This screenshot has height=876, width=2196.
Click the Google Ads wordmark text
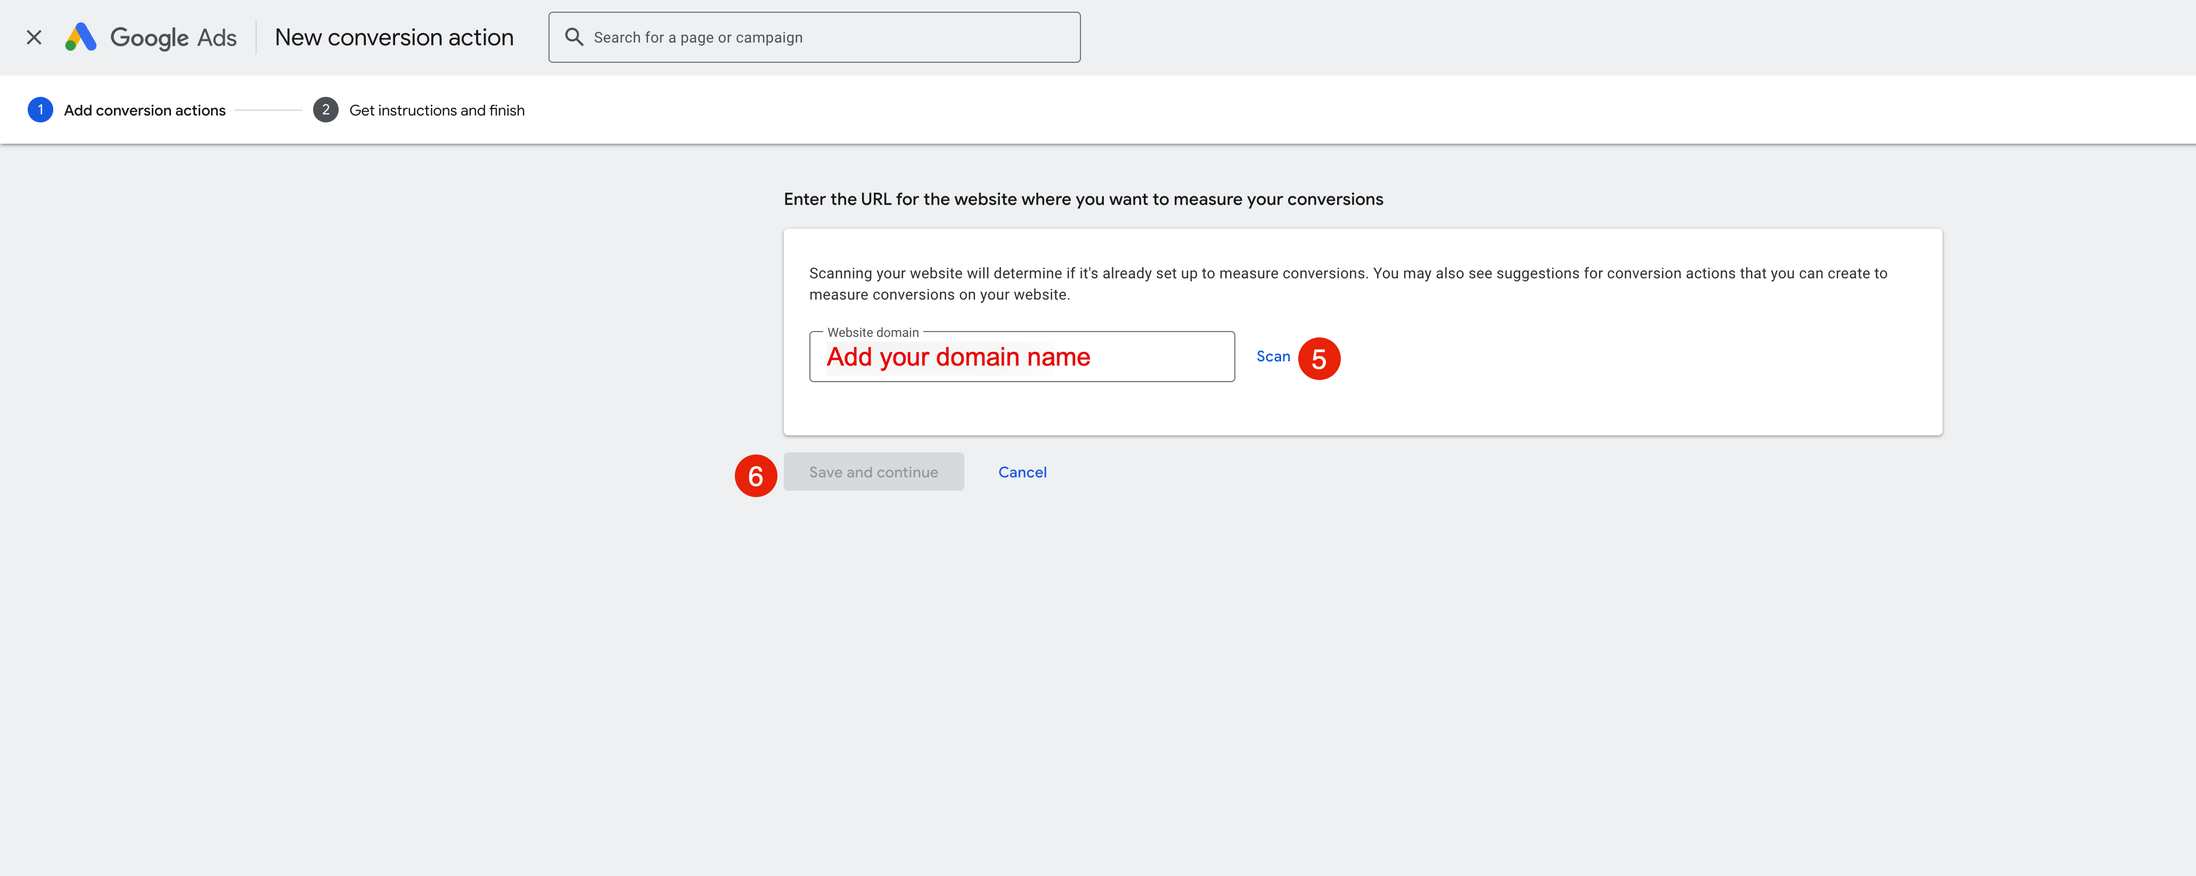pyautogui.click(x=173, y=37)
